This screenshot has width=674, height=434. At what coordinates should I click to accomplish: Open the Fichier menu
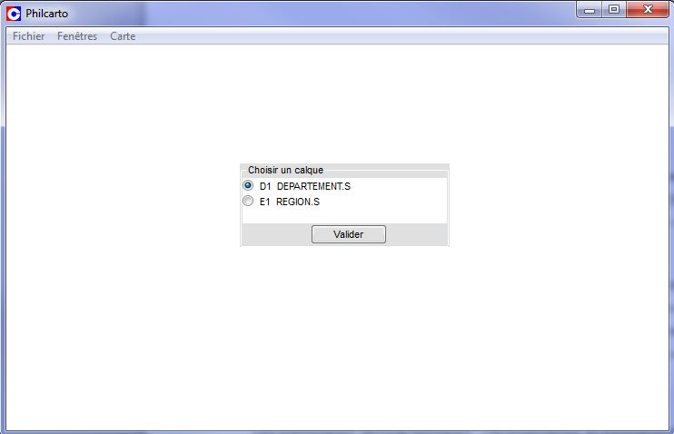pyautogui.click(x=29, y=36)
